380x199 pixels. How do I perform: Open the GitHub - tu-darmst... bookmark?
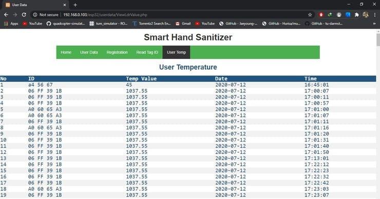324,24
